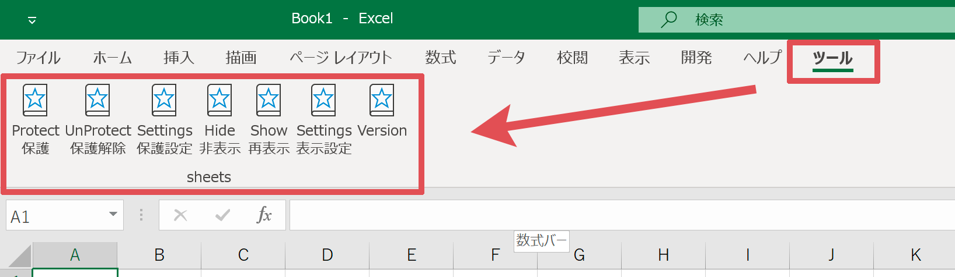Click inside the formula bar input
This screenshot has width=955, height=277.
[619, 215]
